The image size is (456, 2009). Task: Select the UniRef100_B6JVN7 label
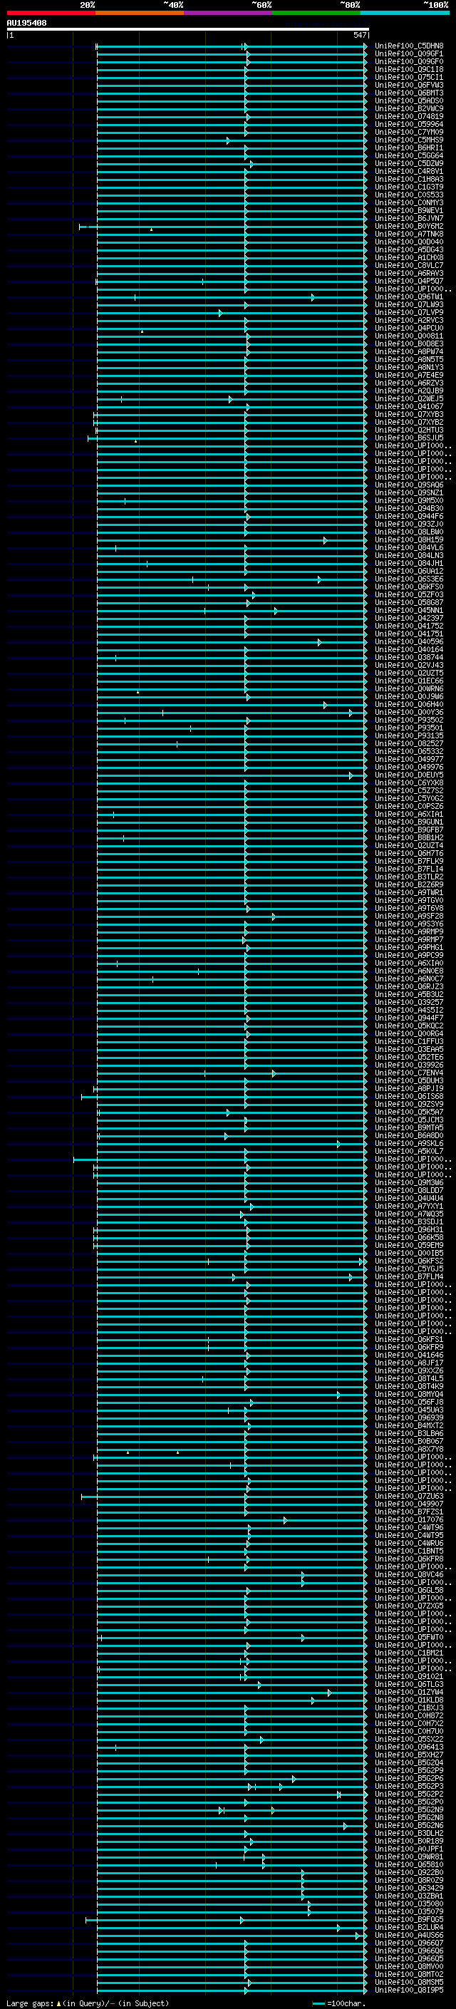tap(409, 218)
